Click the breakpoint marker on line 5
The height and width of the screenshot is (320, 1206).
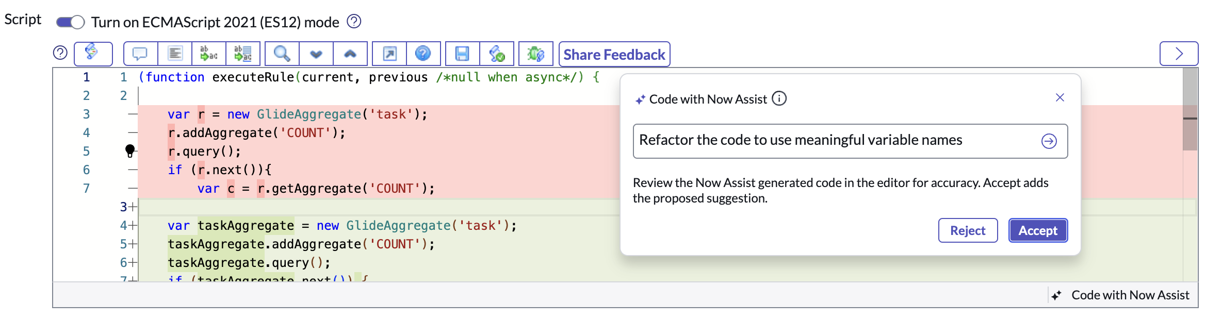(130, 150)
